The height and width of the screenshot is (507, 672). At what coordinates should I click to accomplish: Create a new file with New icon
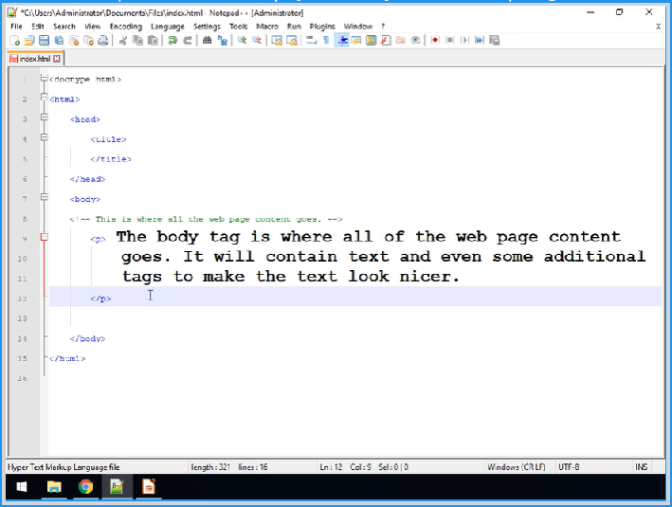[14, 41]
